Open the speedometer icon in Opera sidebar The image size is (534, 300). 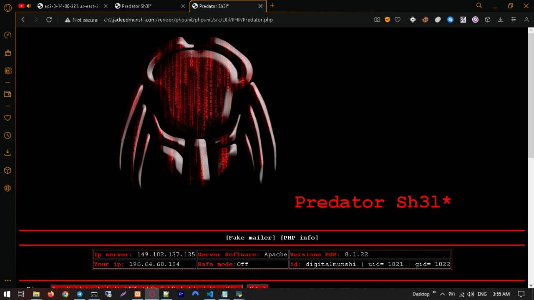[x=8, y=35]
